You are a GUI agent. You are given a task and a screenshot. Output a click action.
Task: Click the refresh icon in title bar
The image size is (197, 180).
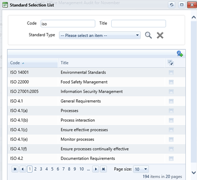tap(172, 5)
